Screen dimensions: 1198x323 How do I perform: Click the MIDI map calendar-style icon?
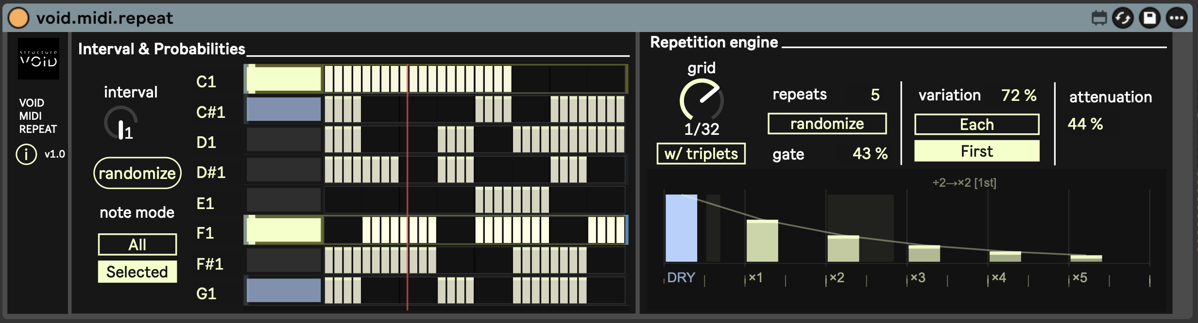[1099, 18]
